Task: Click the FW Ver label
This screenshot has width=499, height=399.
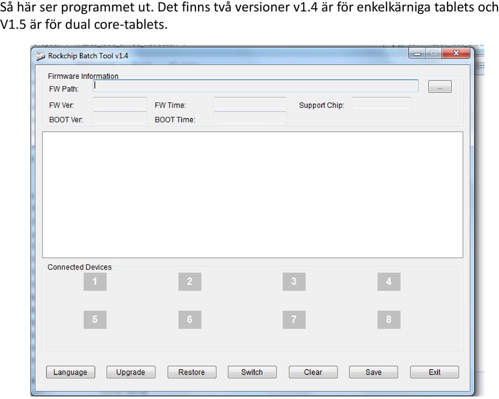Action: tap(61, 105)
